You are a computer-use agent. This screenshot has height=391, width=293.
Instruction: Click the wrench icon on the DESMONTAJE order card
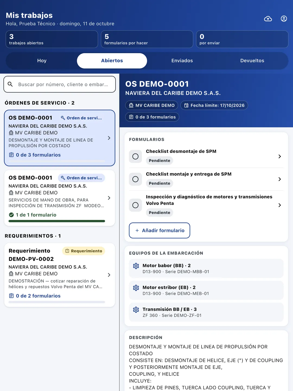(x=63, y=118)
